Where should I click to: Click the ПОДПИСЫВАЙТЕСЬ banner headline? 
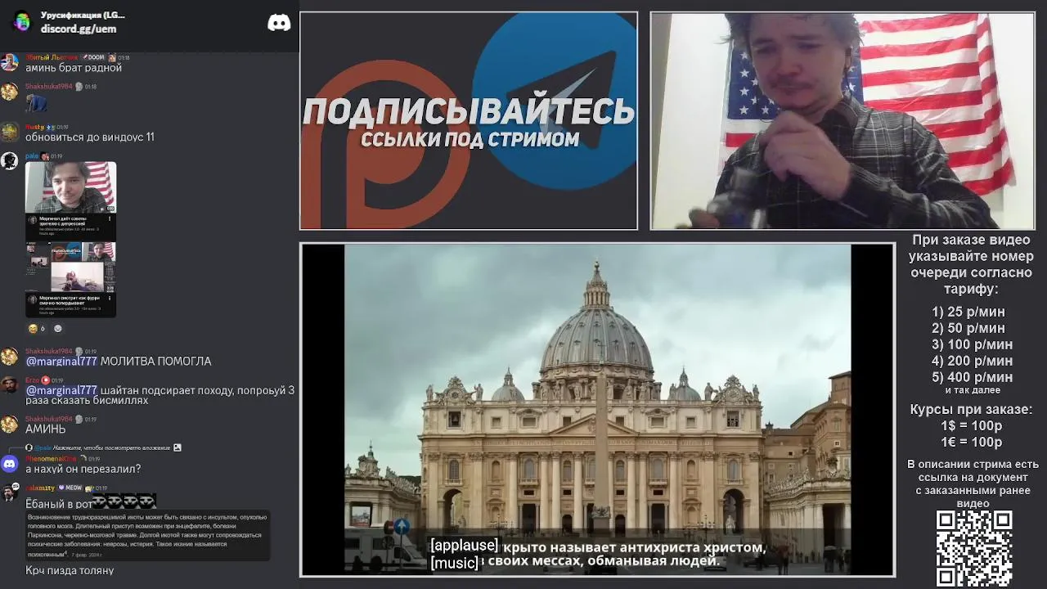469,111
